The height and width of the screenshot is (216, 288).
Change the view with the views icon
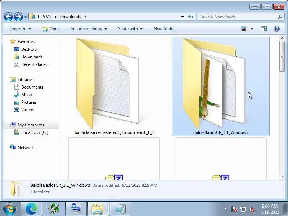pos(244,29)
